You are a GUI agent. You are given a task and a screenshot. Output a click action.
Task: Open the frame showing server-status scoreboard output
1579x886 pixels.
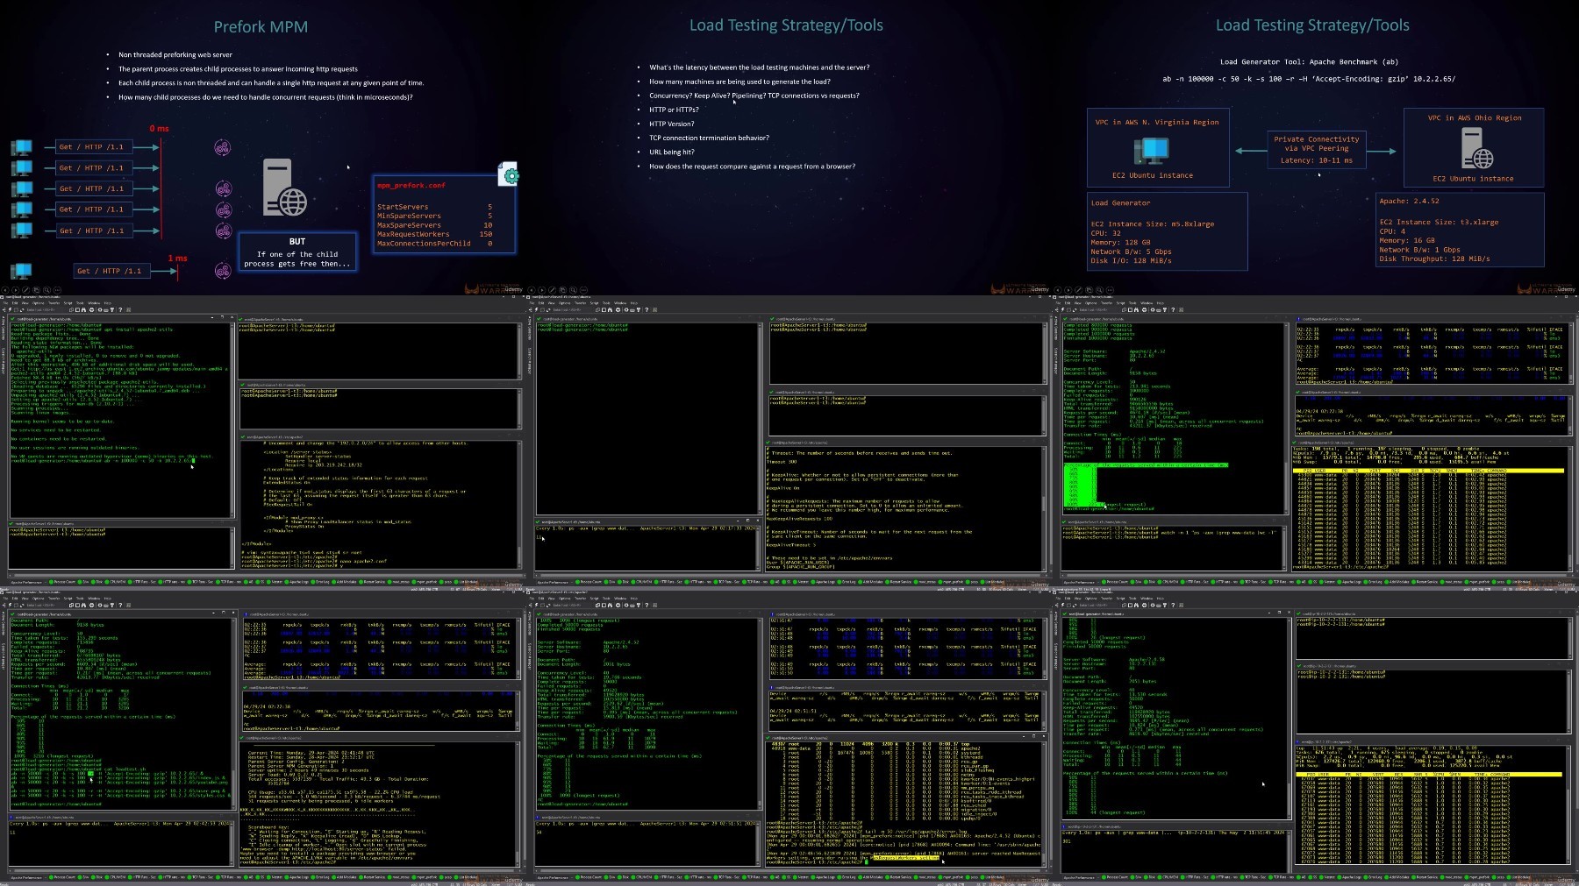262,738
